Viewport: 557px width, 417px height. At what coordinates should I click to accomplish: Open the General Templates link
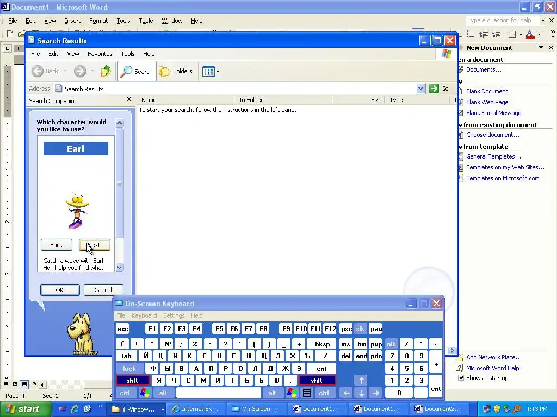(493, 156)
